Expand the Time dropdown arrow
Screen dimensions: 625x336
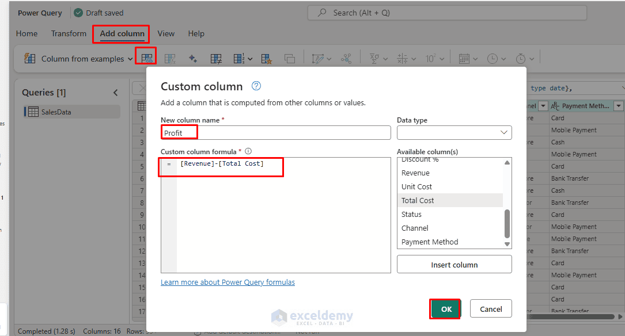(503, 59)
